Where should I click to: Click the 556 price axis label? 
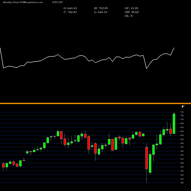tap(182, 151)
